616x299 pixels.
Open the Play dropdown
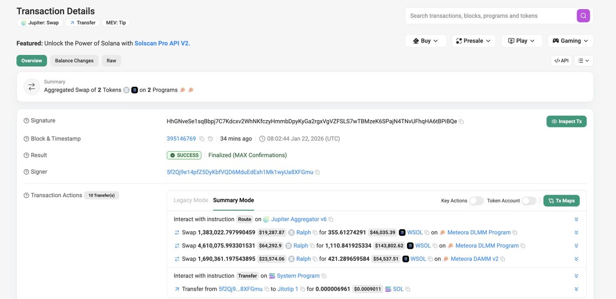pyautogui.click(x=522, y=41)
